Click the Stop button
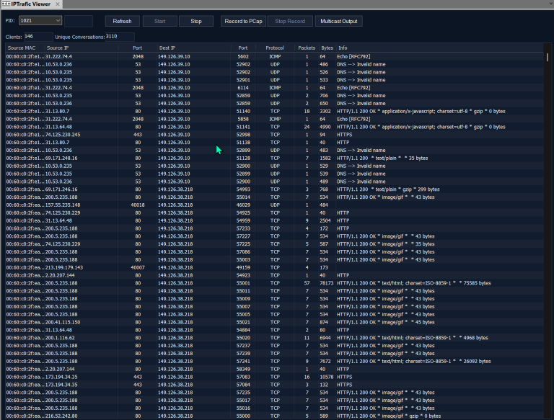 click(196, 21)
